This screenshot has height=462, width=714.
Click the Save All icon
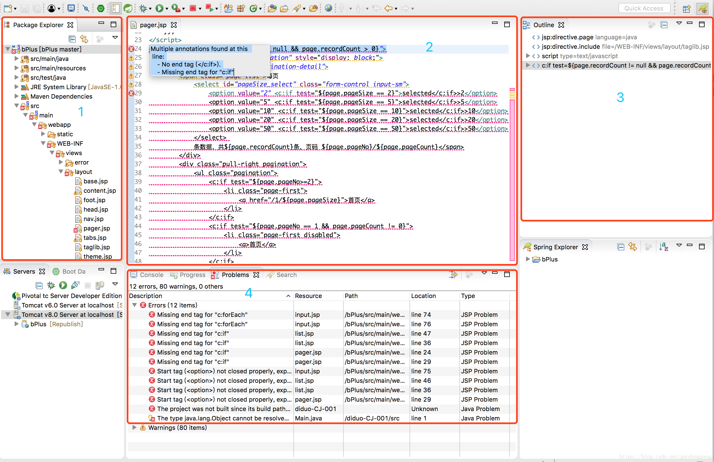(x=37, y=8)
